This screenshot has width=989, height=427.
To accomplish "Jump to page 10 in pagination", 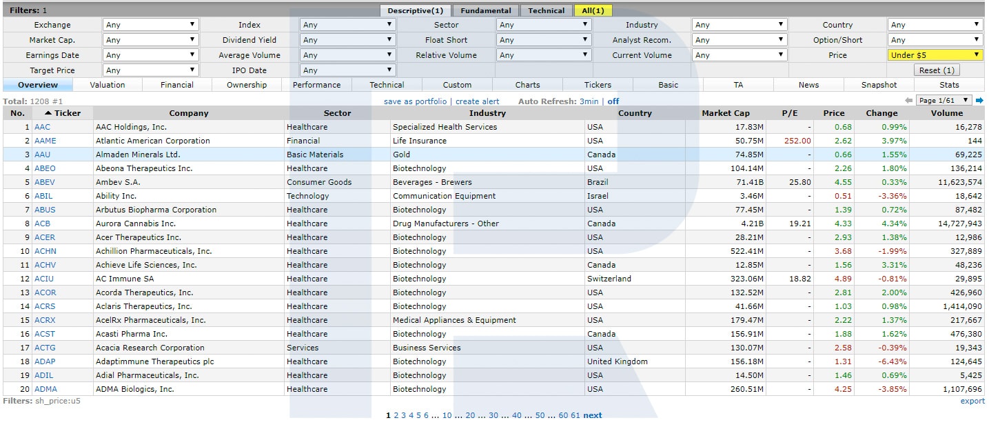I will (447, 415).
